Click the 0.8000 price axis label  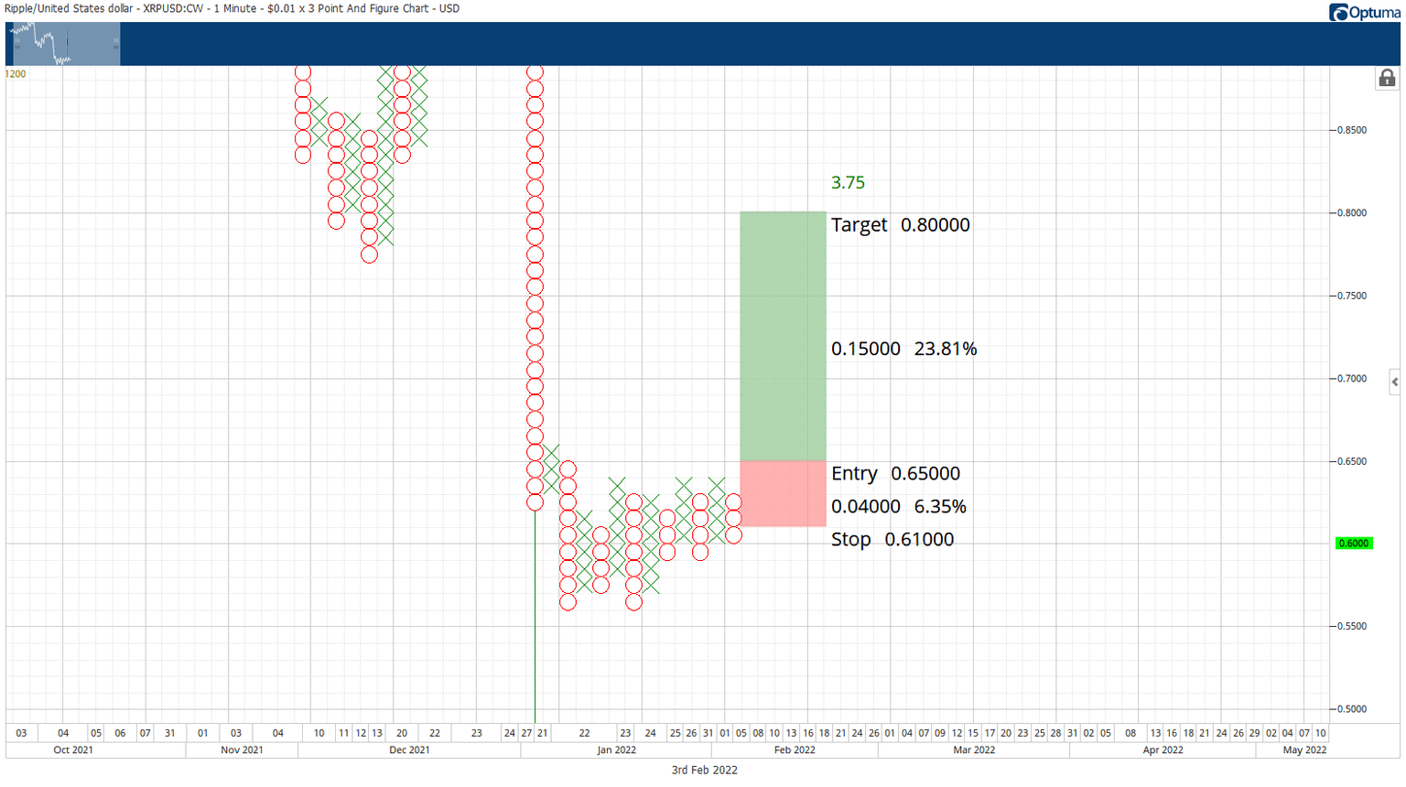click(1352, 213)
